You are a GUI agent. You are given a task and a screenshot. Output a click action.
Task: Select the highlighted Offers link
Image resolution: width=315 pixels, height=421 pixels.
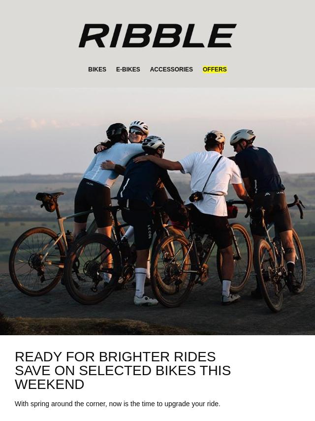[215, 70]
